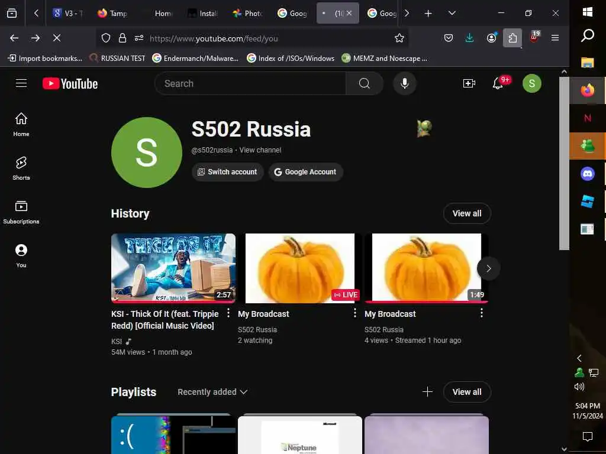Click the search magnifier button in YouTube
The height and width of the screenshot is (454, 606).
point(364,83)
